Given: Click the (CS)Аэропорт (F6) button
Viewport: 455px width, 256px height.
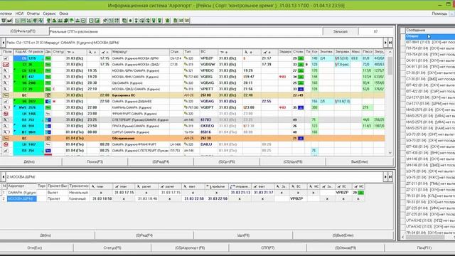Looking at the screenshot, I should click(190, 248).
